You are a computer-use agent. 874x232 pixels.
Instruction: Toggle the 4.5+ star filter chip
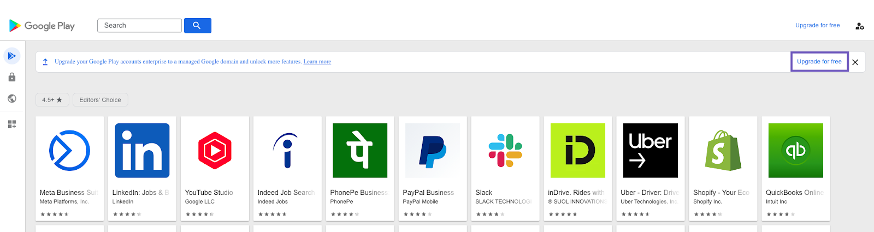tap(52, 100)
